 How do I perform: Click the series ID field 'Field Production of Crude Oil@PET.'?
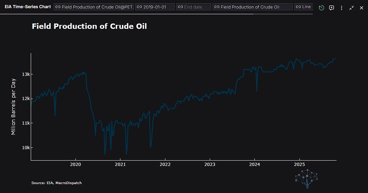94,7
